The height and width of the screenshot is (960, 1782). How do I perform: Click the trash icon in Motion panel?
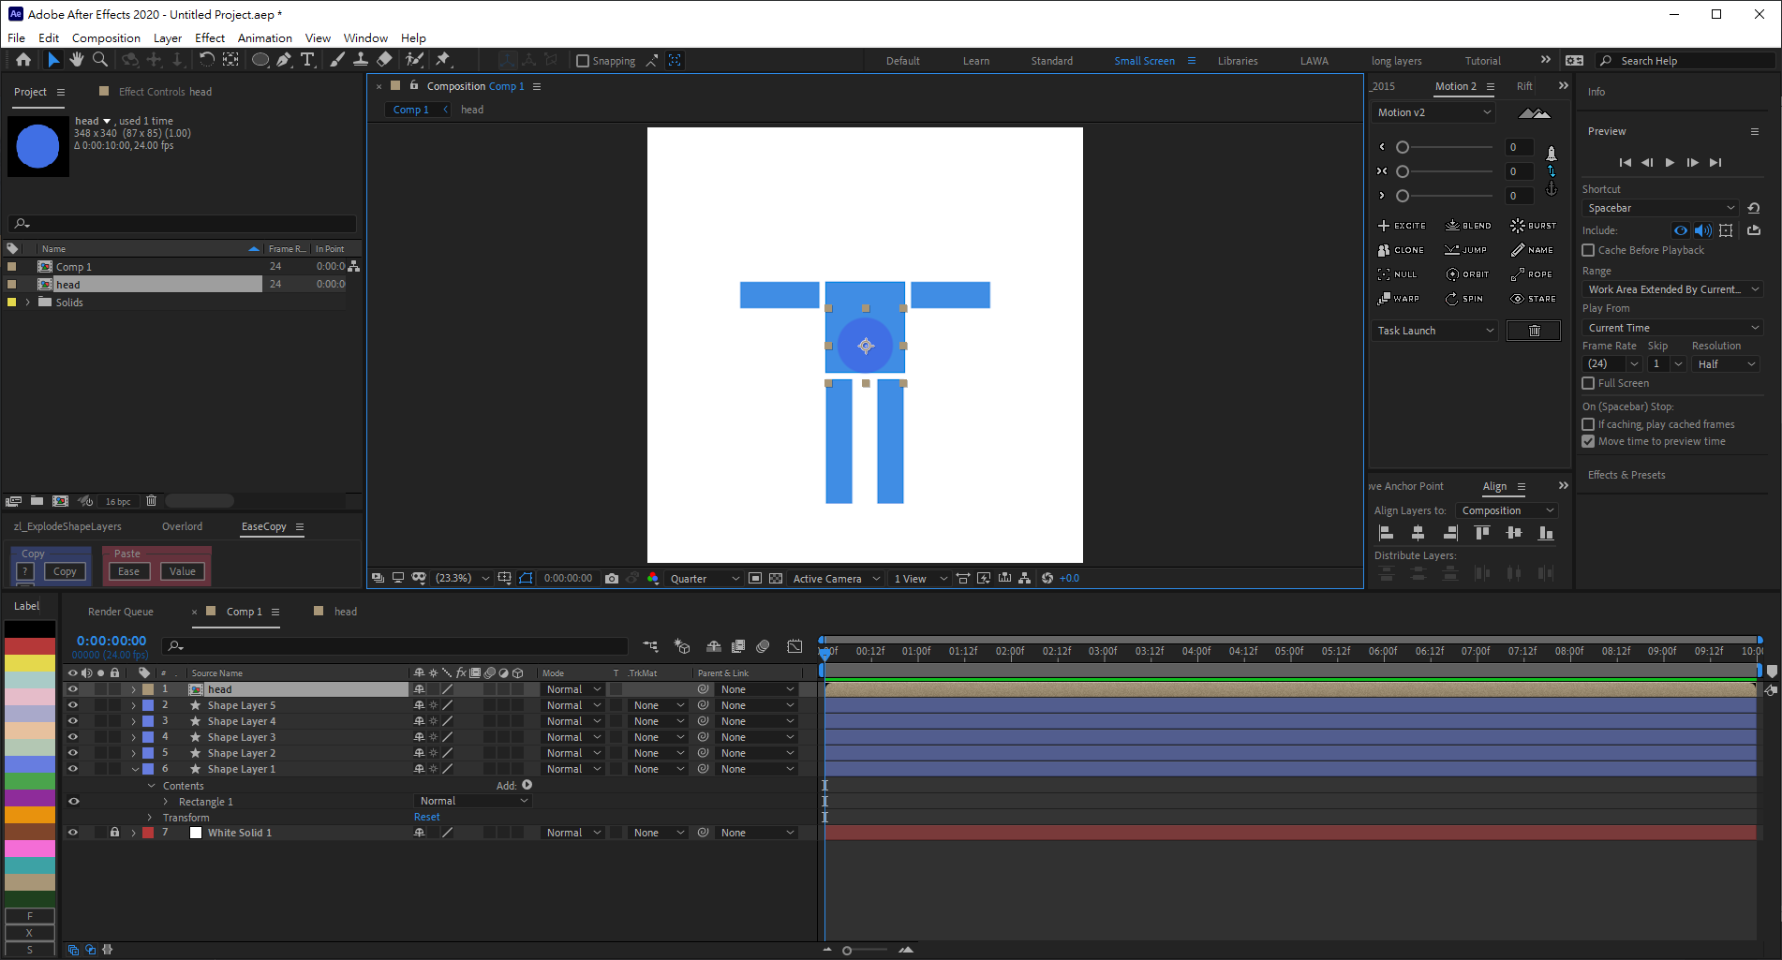point(1534,331)
